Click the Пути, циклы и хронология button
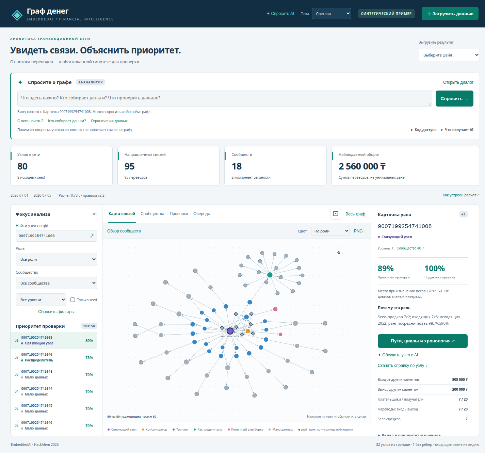The width and height of the screenshot is (485, 453). pyautogui.click(x=423, y=341)
